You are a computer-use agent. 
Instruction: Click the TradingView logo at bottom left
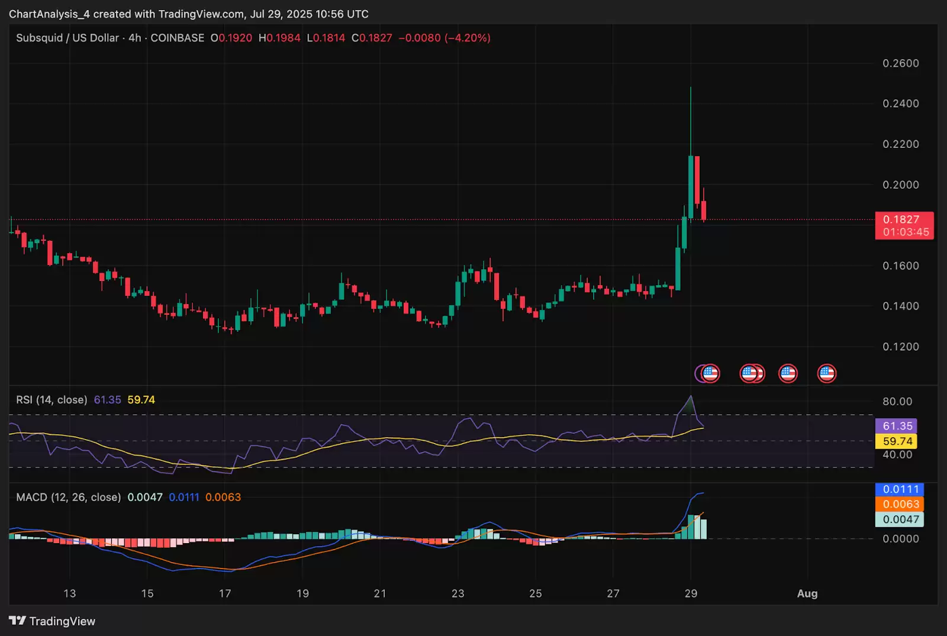(52, 621)
